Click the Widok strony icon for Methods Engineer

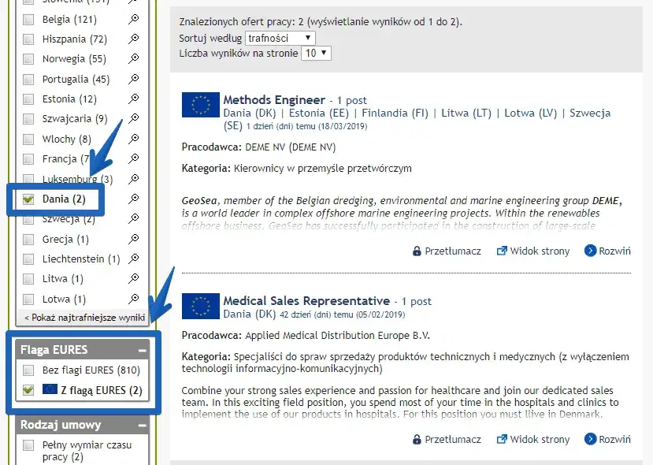501,251
